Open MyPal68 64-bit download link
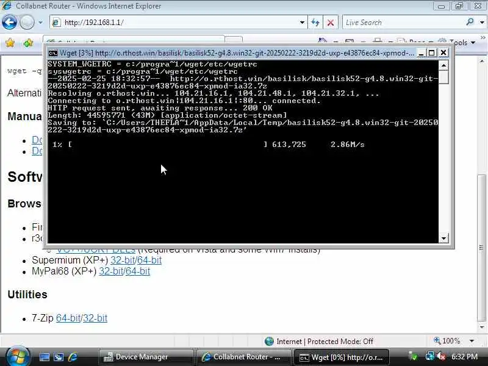The image size is (488, 366). (x=137, y=271)
